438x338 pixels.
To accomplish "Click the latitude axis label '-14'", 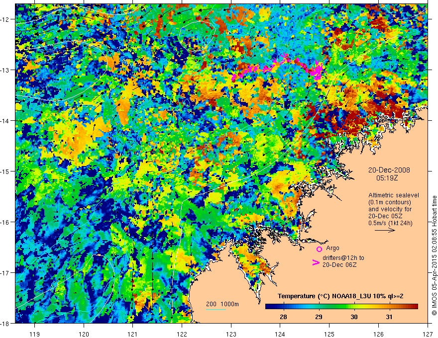I will (x=5, y=120).
